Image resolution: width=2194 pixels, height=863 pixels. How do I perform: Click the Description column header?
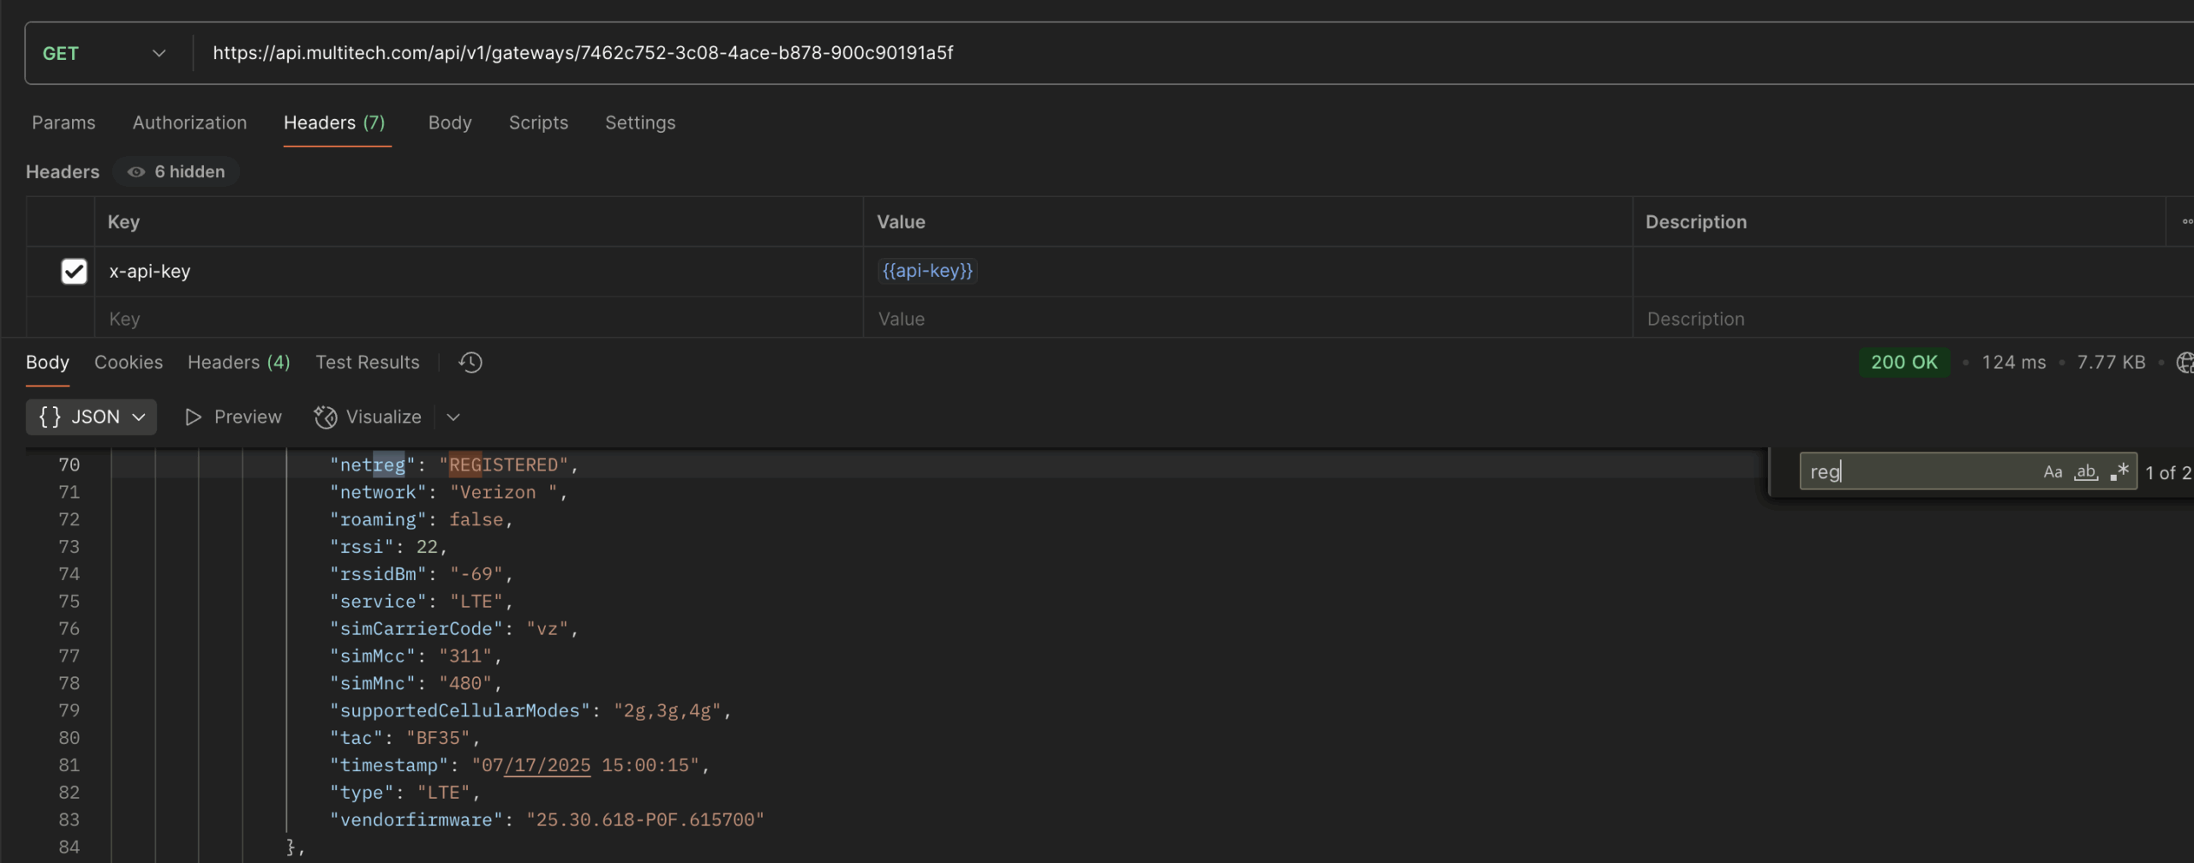pyautogui.click(x=1696, y=222)
